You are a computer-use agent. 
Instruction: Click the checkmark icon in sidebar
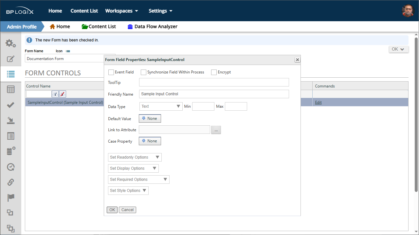10,105
